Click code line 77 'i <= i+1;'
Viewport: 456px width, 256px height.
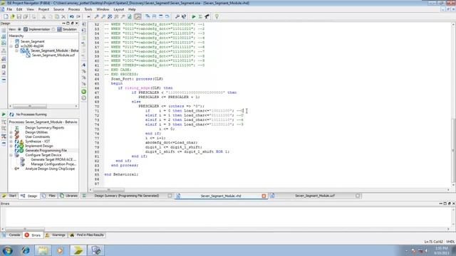[155, 138]
